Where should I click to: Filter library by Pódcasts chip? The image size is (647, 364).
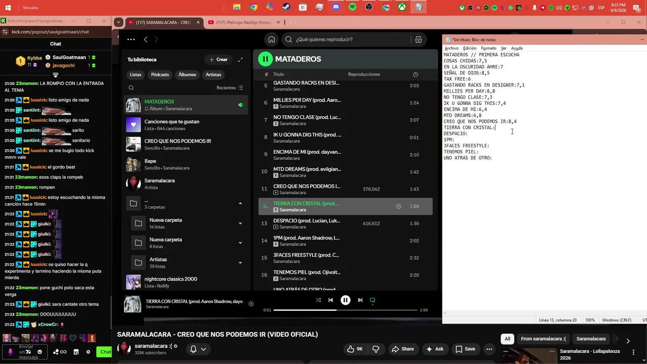pyautogui.click(x=160, y=74)
